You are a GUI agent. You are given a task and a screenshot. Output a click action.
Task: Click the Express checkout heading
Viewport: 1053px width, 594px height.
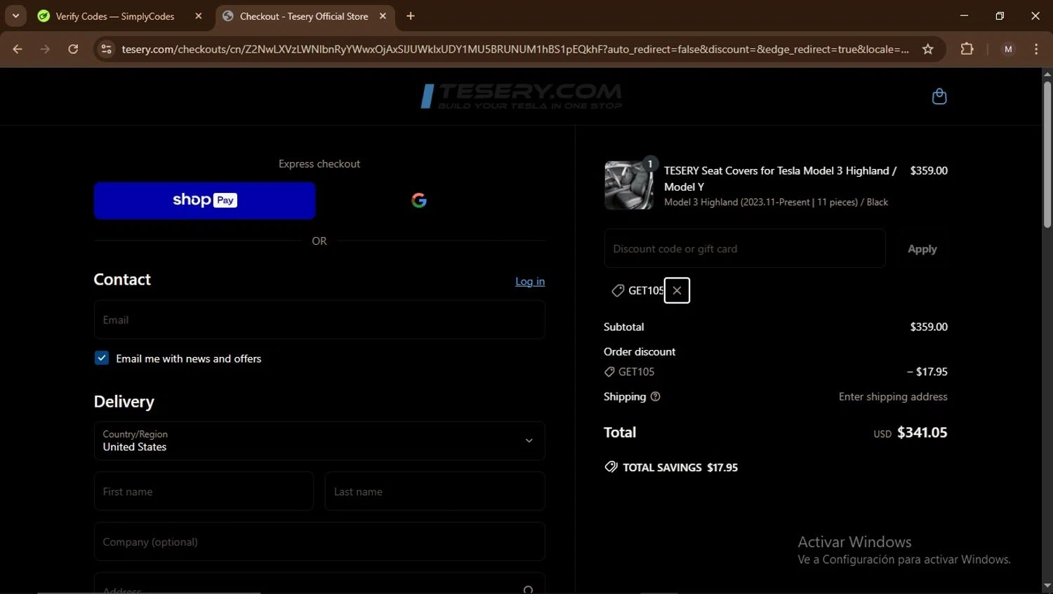pyautogui.click(x=319, y=163)
